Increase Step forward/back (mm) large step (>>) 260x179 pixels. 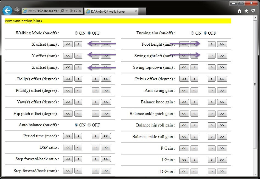pyautogui.click(x=106, y=170)
